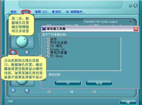This screenshot has width=142, height=105.
Task: Toggle the middle speaker channel icon below dialog
Action: coord(72,92)
